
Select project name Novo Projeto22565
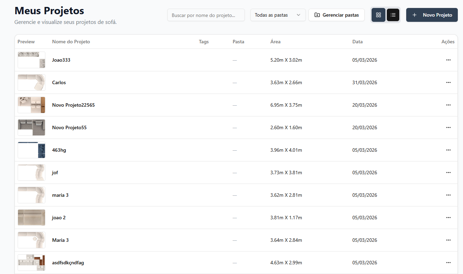point(73,105)
